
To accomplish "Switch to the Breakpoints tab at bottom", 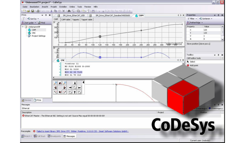I will 54,136.
